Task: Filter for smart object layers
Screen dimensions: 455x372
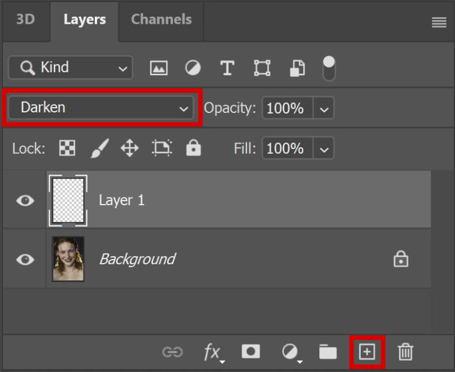Action: point(297,68)
